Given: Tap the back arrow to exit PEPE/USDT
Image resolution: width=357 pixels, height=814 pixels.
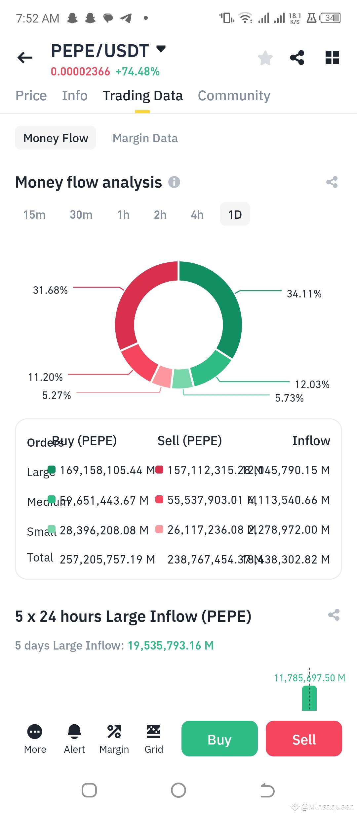Looking at the screenshot, I should (x=24, y=57).
